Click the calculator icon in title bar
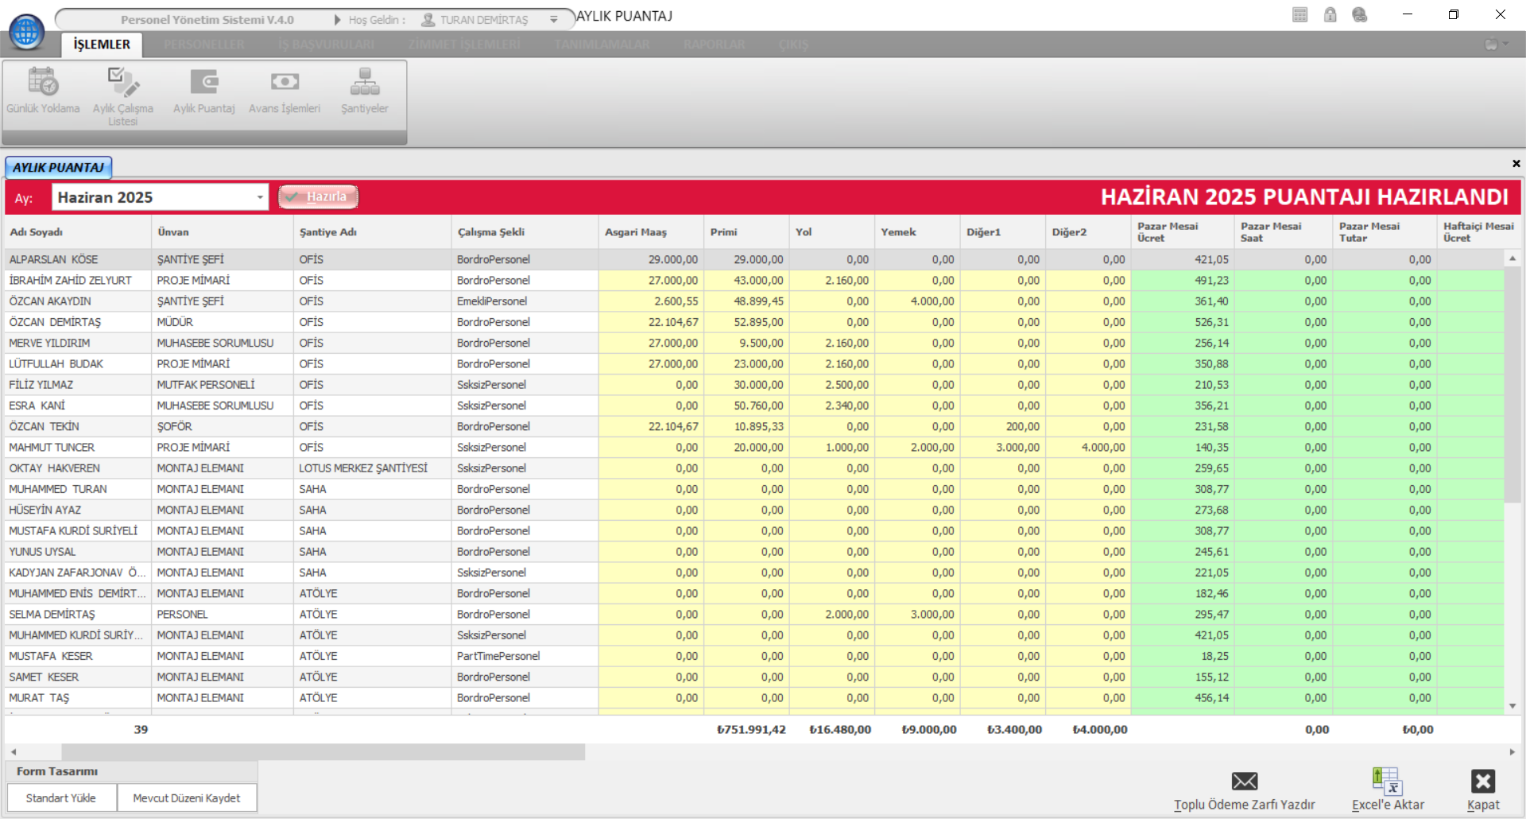This screenshot has height=819, width=1526. click(1300, 15)
